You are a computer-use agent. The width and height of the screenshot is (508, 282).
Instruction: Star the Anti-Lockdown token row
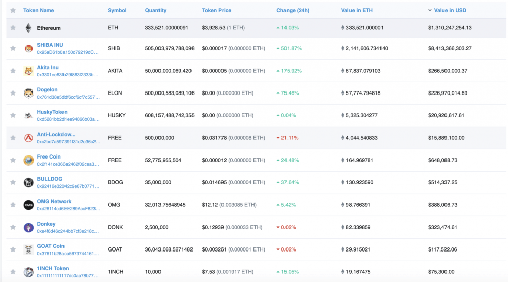(13, 138)
